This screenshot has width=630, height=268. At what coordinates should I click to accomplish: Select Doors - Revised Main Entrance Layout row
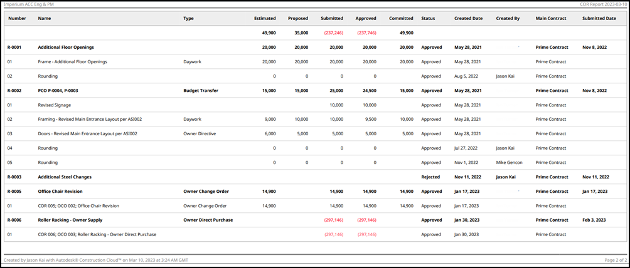point(88,134)
